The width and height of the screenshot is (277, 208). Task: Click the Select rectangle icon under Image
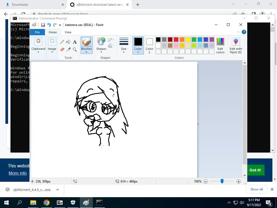coord(52,41)
